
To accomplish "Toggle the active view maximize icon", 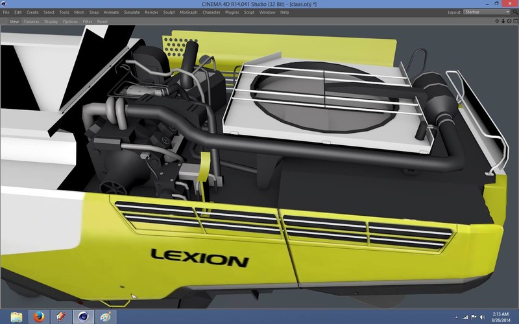I will [x=514, y=21].
